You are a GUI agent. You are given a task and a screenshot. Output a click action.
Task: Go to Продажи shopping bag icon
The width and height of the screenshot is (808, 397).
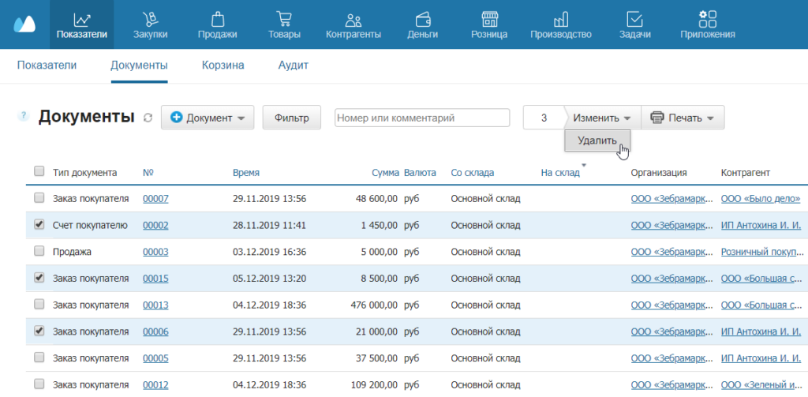coord(217,19)
